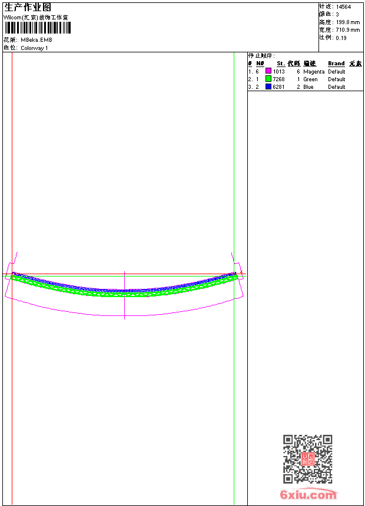
Task: Click 'Default' brand in the Green row
Action: (x=337, y=79)
